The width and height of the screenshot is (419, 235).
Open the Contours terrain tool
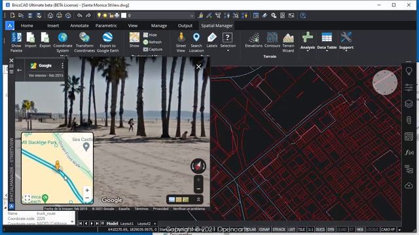click(x=272, y=40)
